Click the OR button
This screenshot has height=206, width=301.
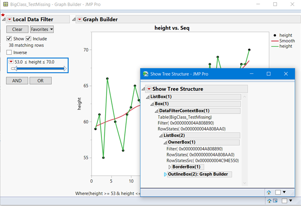point(40,81)
